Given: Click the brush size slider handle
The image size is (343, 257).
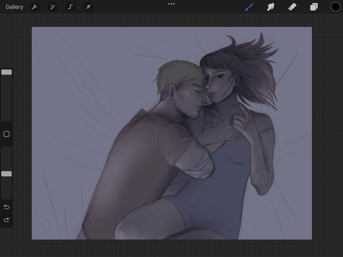Looking at the screenshot, I should pyautogui.click(x=7, y=72).
